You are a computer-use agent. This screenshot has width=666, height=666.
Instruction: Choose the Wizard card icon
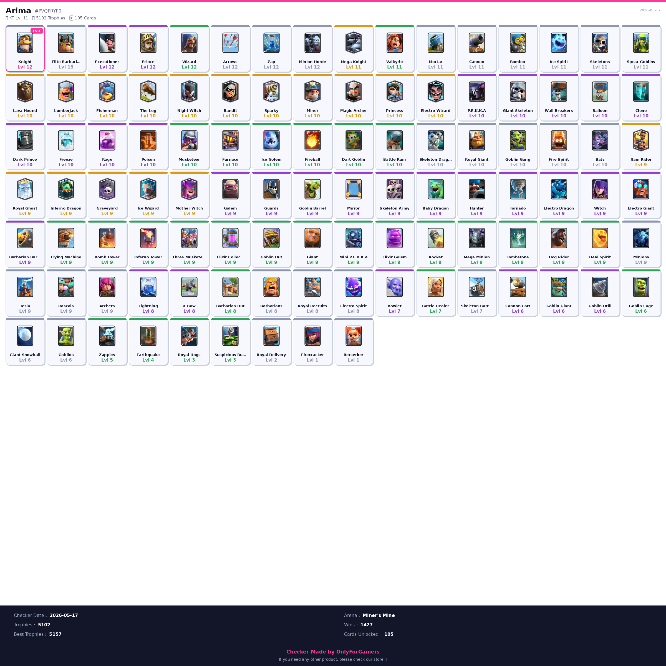189,43
